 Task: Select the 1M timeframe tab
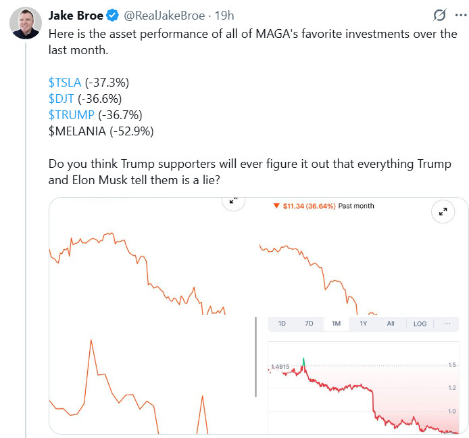pyautogui.click(x=336, y=324)
